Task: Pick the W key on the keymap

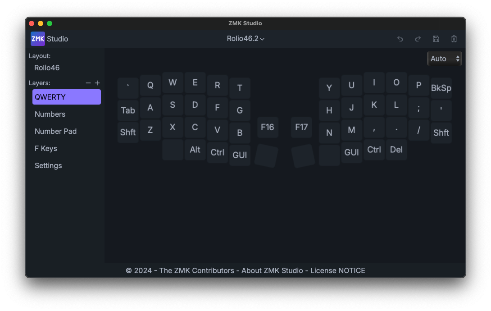Action: 173,82
